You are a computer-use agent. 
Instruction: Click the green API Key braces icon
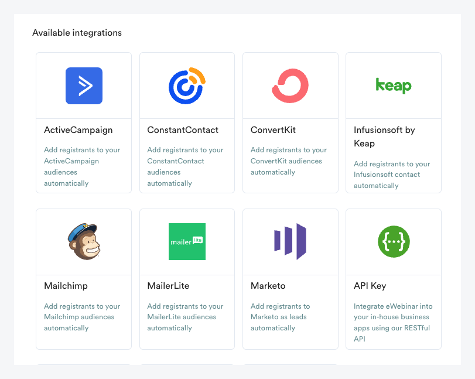[x=393, y=241]
